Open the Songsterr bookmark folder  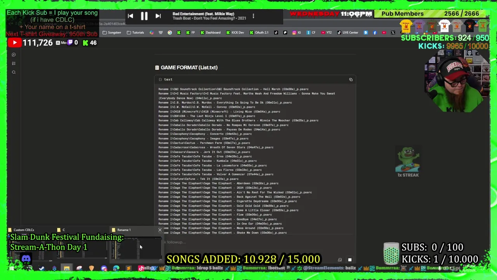point(112,33)
